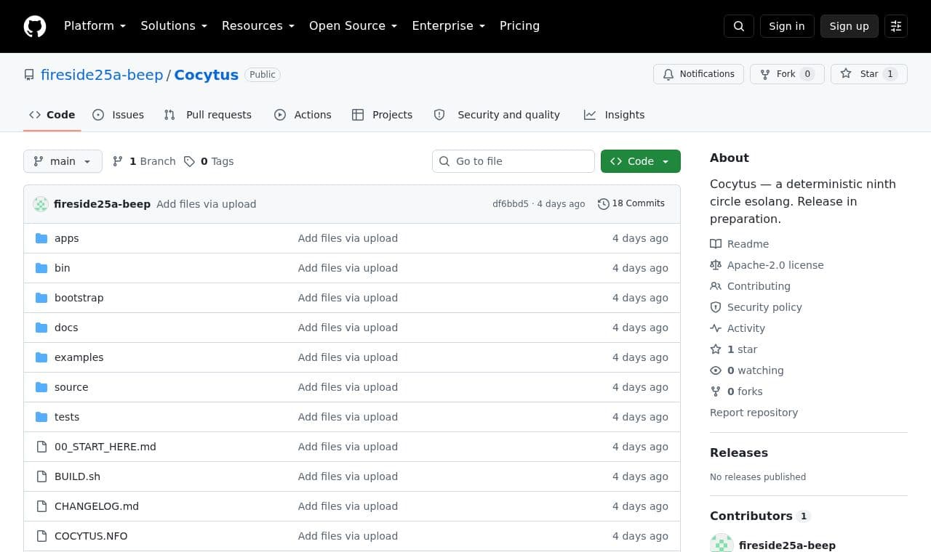The image size is (931, 552).
Task: Click the Security policy shield icon
Action: tap(716, 307)
